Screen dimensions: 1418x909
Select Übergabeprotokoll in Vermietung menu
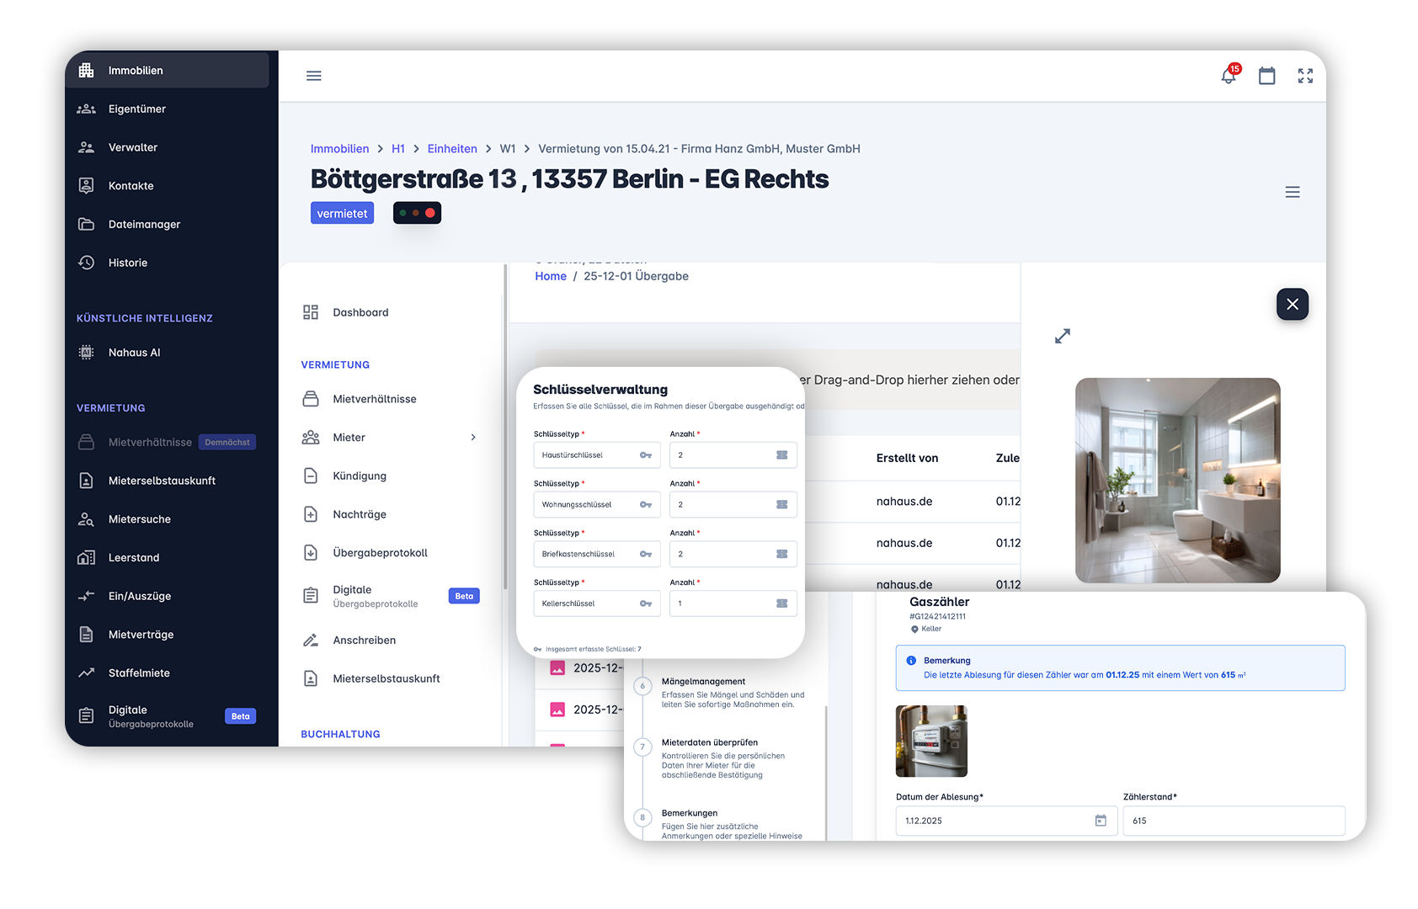coord(380,553)
